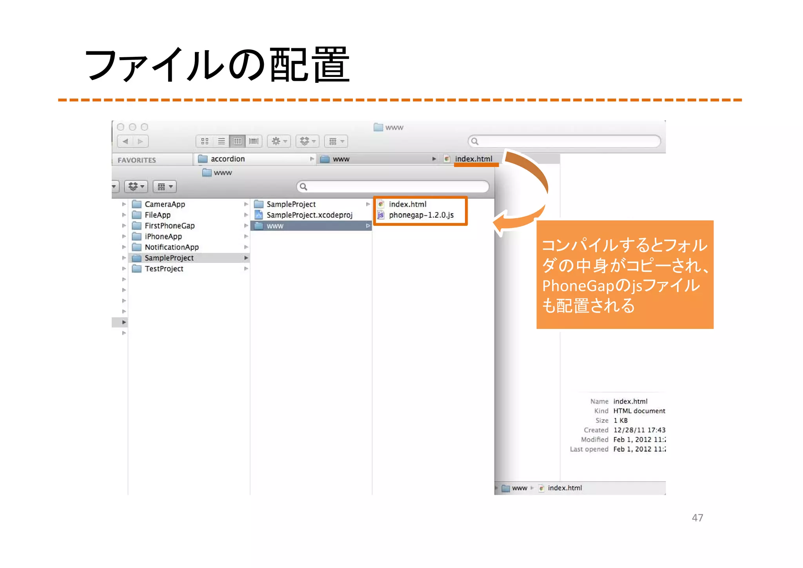Click the folder icon beside www in the rear window column
Image resolution: width=803 pixels, height=568 pixels.
tap(325, 159)
